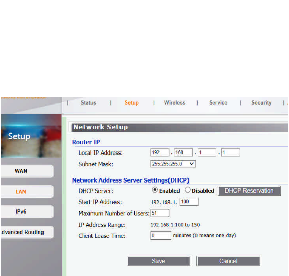This screenshot has height=276, width=289.
Task: Open the Status tab
Action: tap(88, 103)
